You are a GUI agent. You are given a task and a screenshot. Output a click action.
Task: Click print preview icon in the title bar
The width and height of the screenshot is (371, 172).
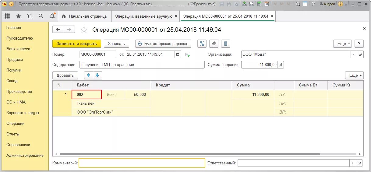click(236, 4)
